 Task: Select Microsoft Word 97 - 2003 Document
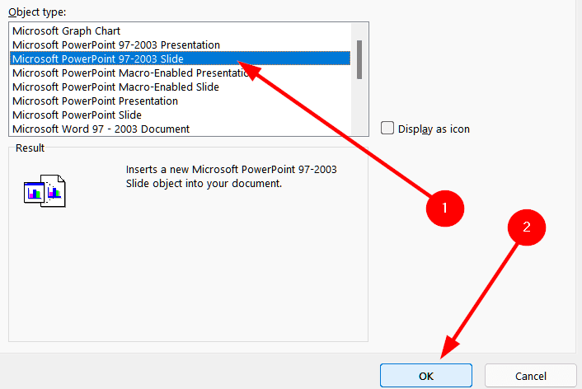[180, 129]
